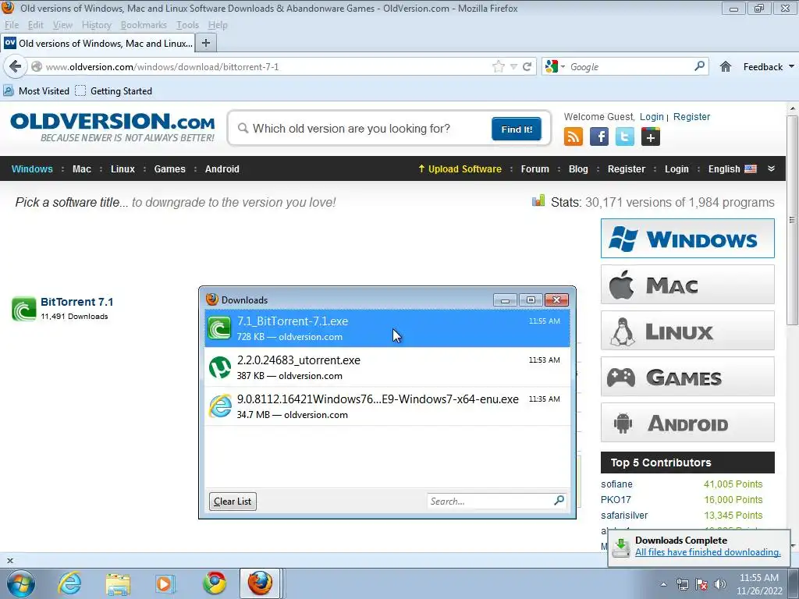
Task: Open OldVersion Twitter icon
Action: click(x=625, y=136)
